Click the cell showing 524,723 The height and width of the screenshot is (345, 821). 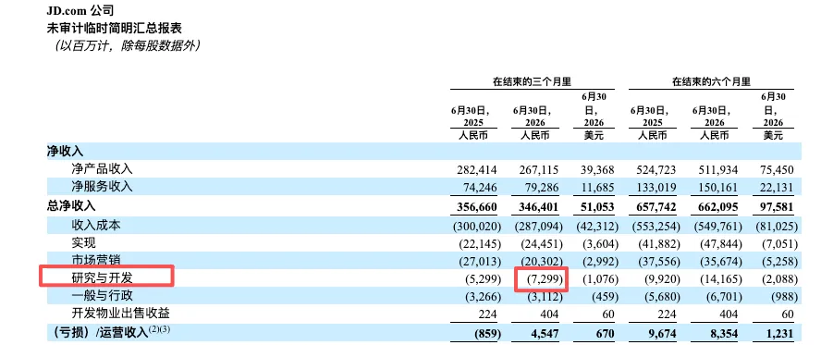click(x=656, y=171)
